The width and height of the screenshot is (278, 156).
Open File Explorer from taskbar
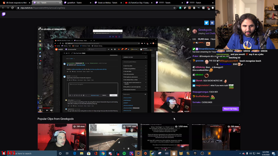click(82, 153)
